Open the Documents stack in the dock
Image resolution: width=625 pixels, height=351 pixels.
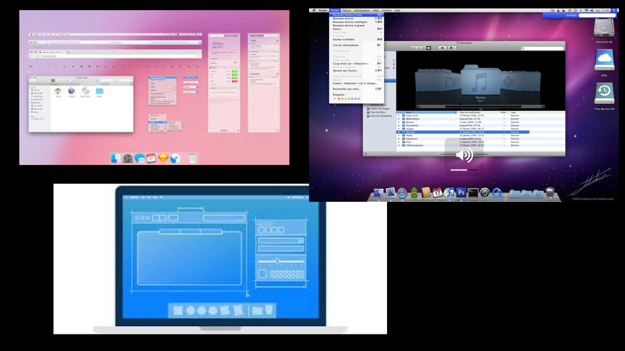pos(515,194)
